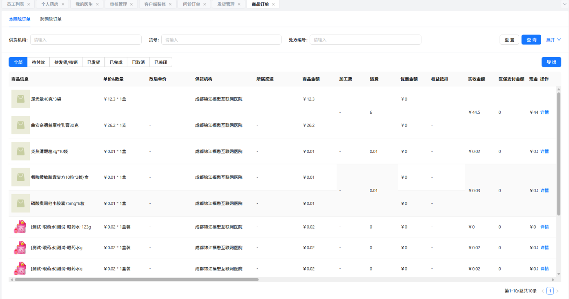The width and height of the screenshot is (569, 299).
Task: Close the 审核管理 tab
Action: 131,4
